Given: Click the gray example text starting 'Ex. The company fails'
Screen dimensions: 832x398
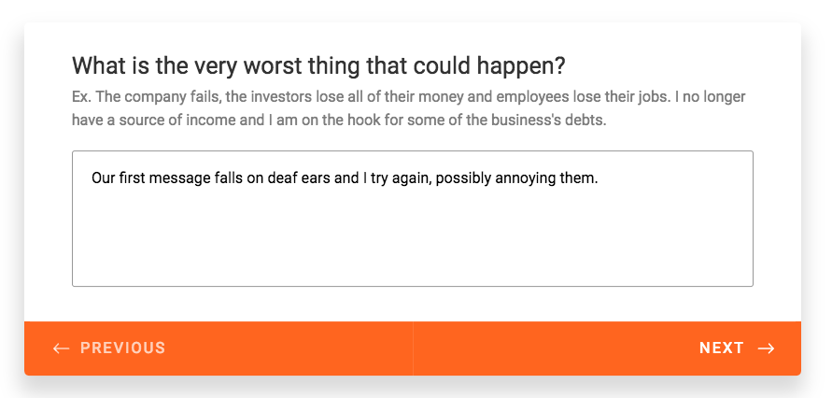Looking at the screenshot, I should pos(409,108).
